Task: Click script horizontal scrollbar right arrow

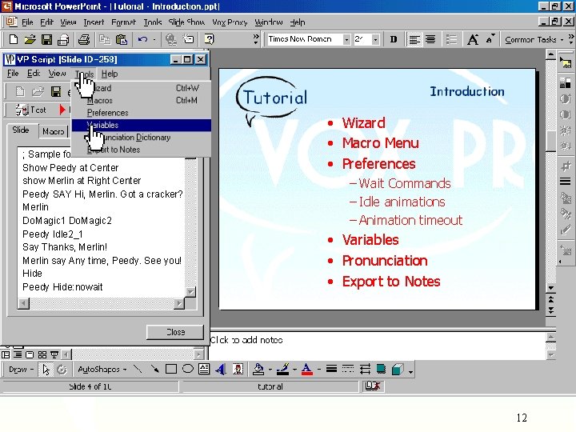Action: tap(179, 303)
